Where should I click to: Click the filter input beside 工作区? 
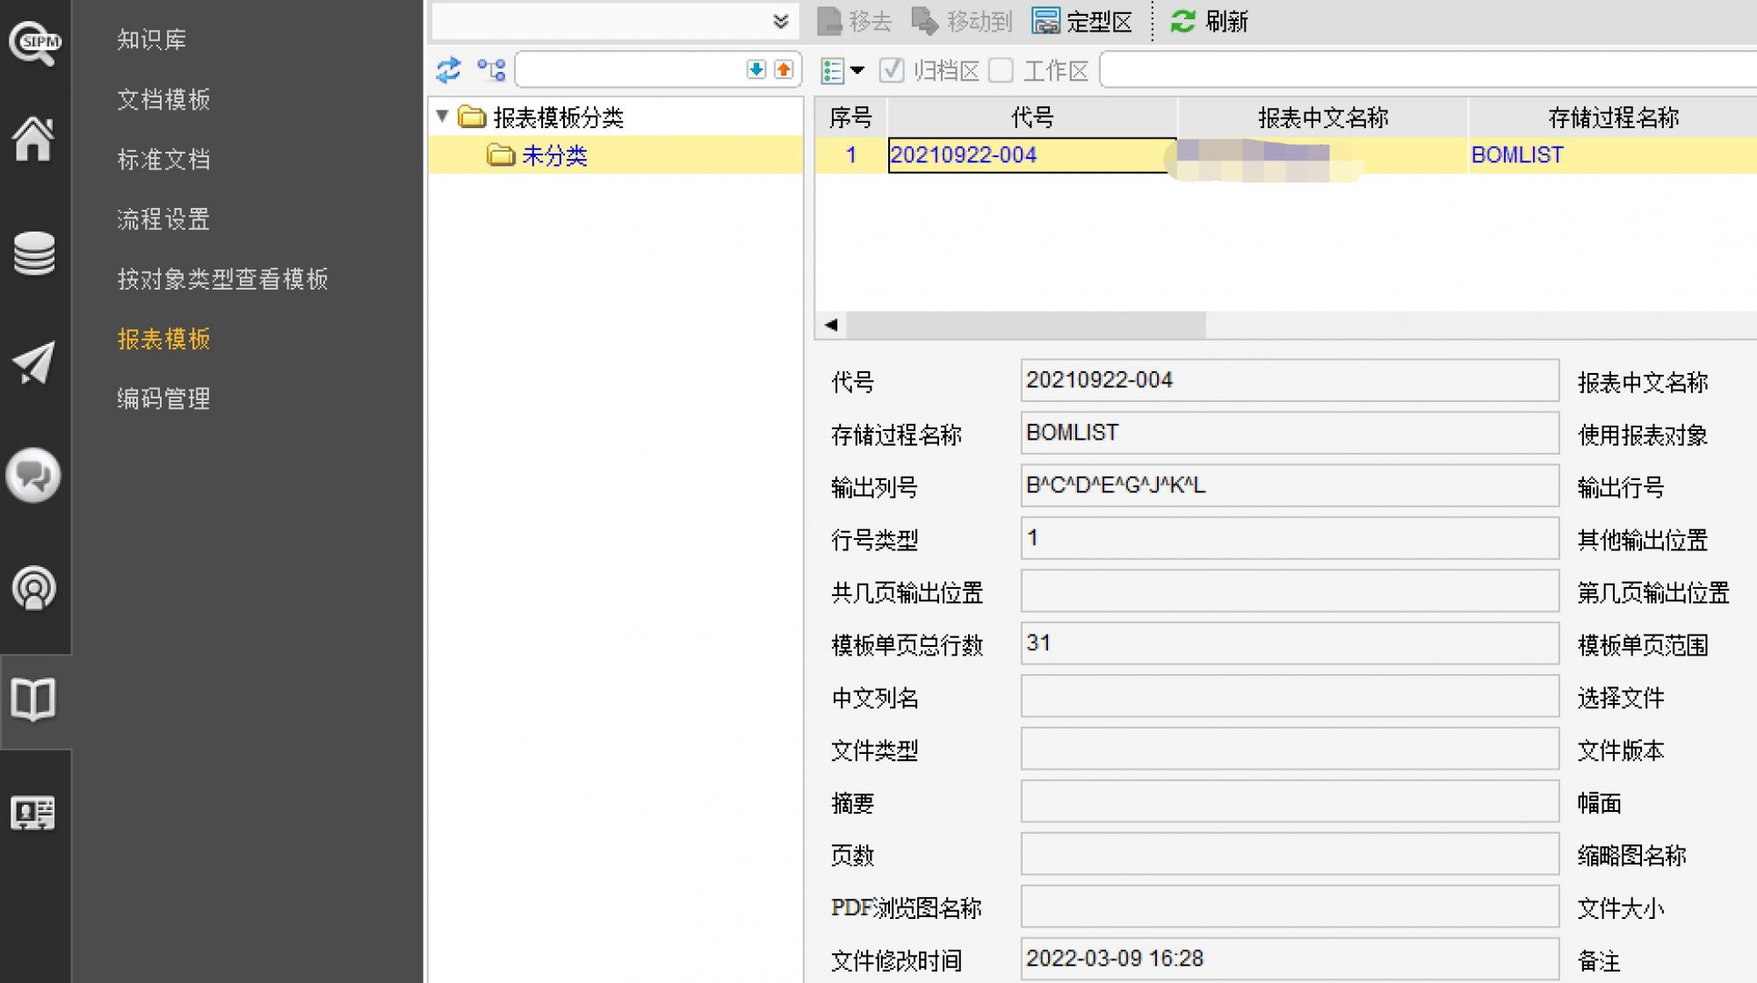point(1428,69)
